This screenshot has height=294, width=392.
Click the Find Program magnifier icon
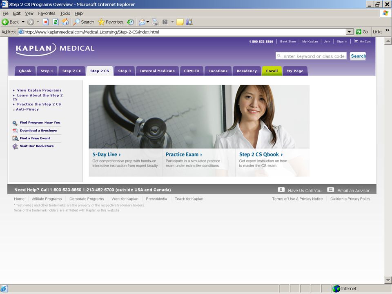[x=15, y=123]
